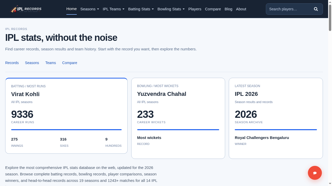Click the IPL Records logo
The height and width of the screenshot is (186, 332).
[26, 9]
